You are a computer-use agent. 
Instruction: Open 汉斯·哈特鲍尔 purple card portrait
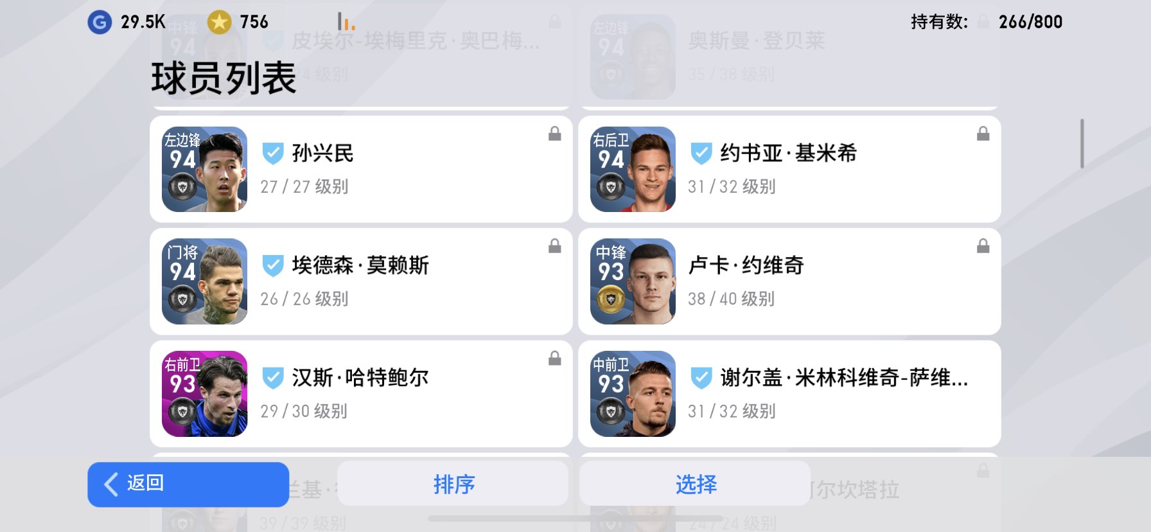(204, 394)
